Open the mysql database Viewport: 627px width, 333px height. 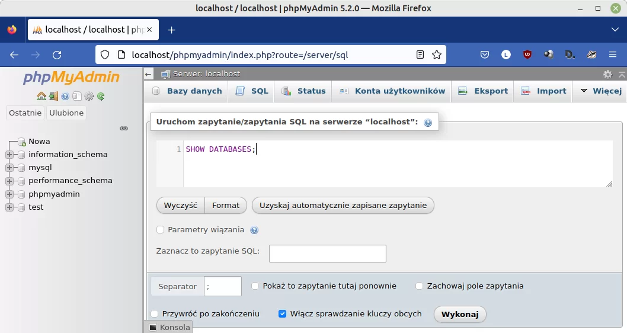[40, 168]
